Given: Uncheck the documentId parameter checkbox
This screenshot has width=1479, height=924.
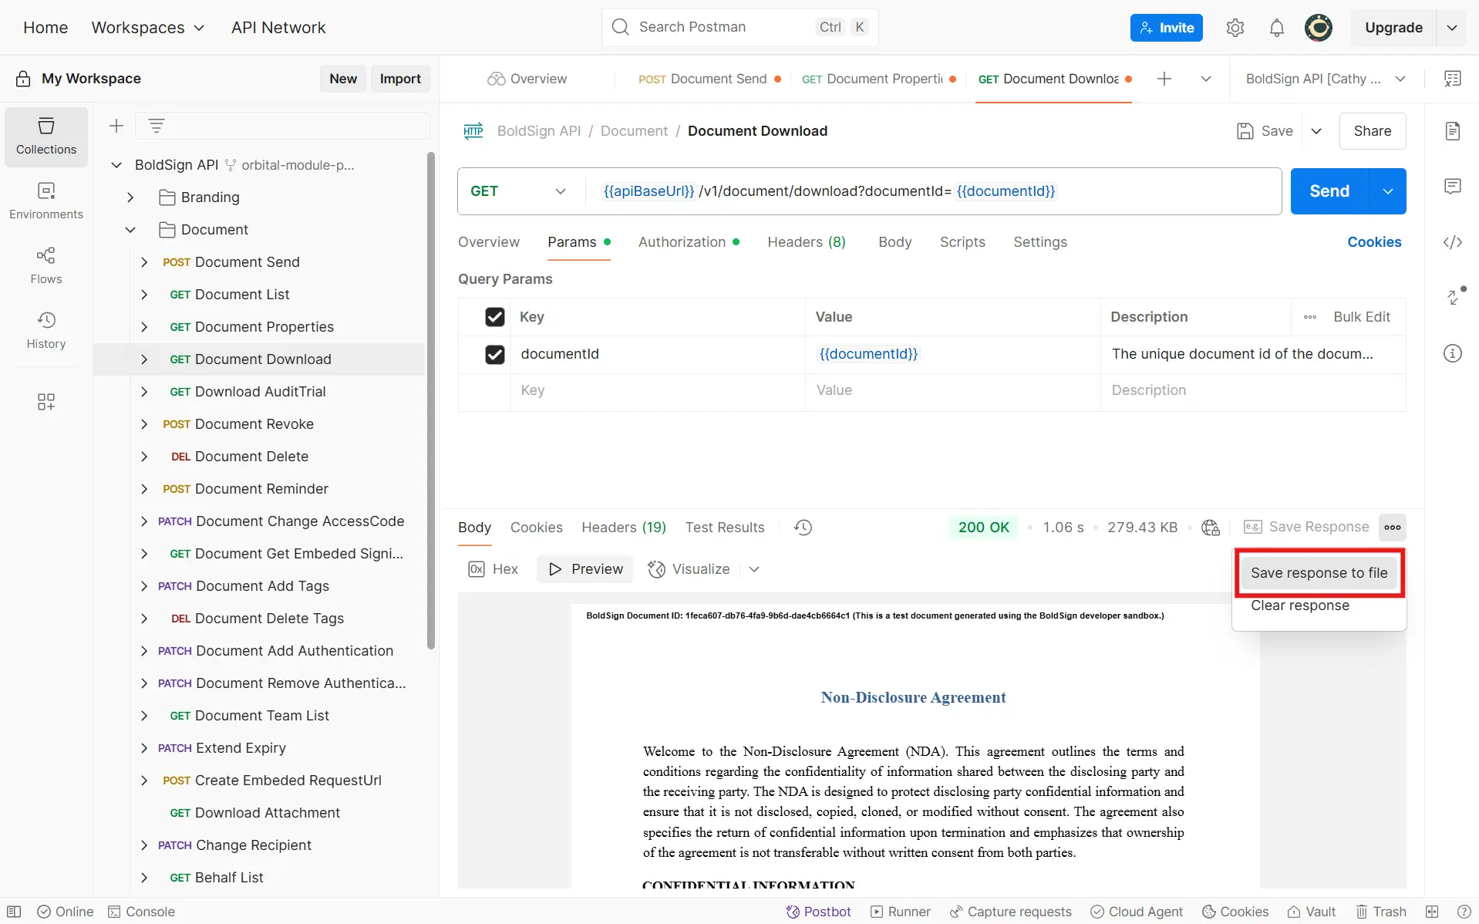Looking at the screenshot, I should 495,355.
